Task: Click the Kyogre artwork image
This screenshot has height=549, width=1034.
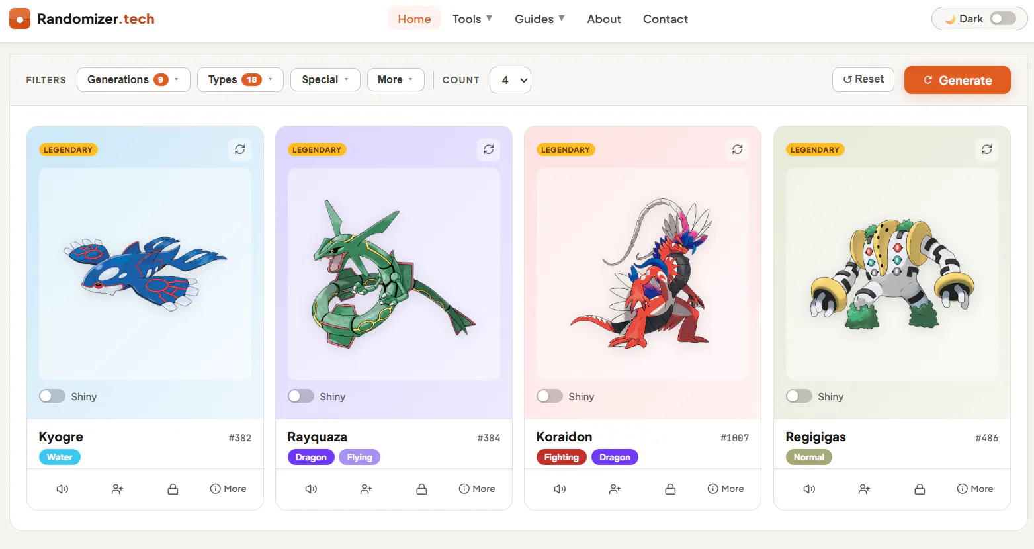Action: 145,274
